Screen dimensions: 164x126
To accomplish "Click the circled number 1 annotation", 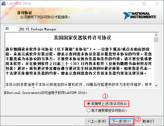I will 105,96.
